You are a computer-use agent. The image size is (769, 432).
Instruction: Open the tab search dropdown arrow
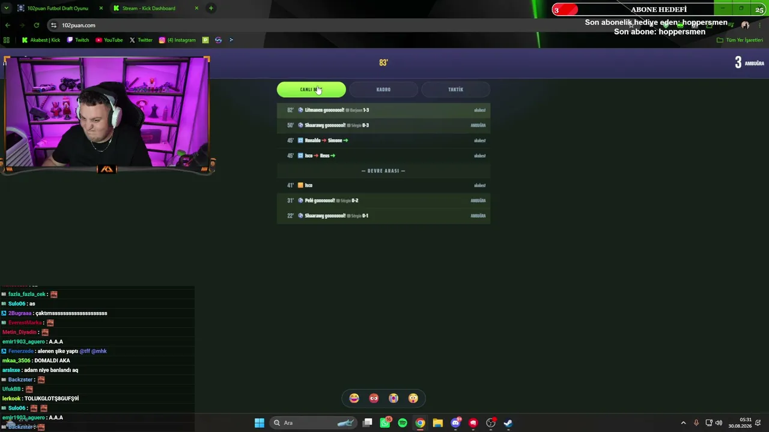6,8
